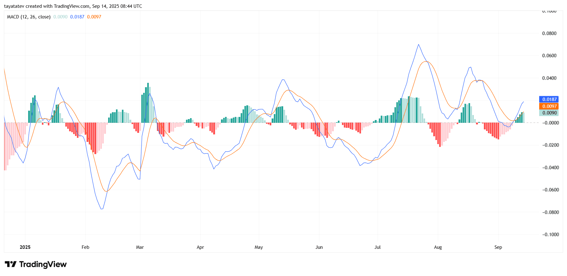Click the blue MACD value 0.0187 in legend
The width and height of the screenshot is (567, 276).
[x=77, y=17]
